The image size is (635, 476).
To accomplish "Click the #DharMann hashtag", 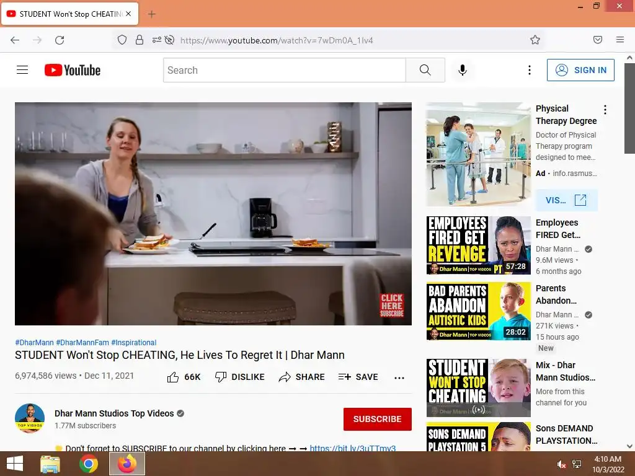I will click(34, 342).
